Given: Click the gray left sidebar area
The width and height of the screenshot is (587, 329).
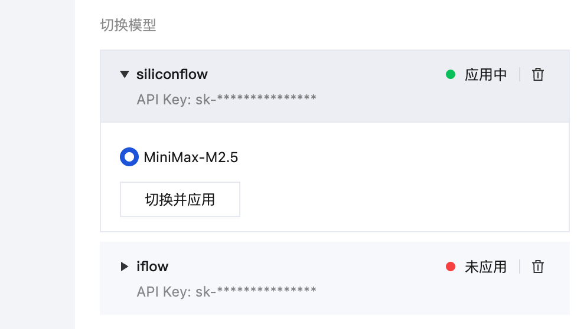Looking at the screenshot, I should (37, 164).
